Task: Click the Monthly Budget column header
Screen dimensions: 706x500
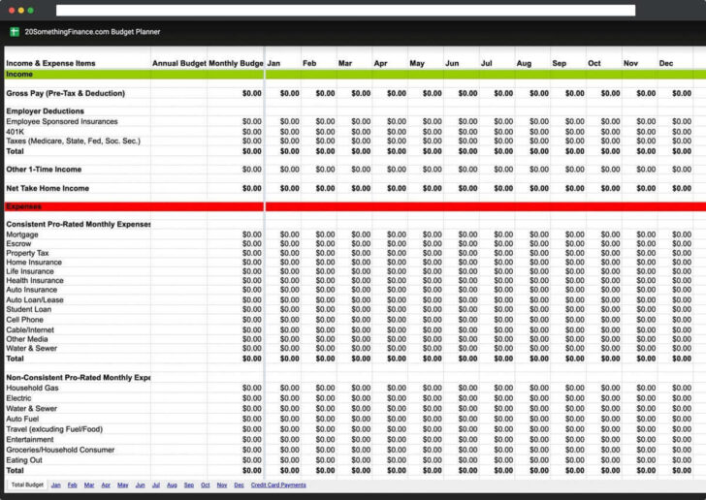Action: click(236, 64)
